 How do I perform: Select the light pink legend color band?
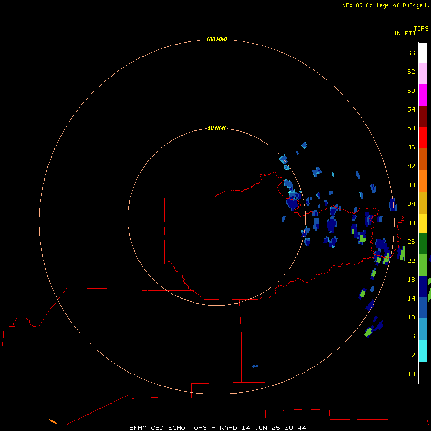pos(423,74)
